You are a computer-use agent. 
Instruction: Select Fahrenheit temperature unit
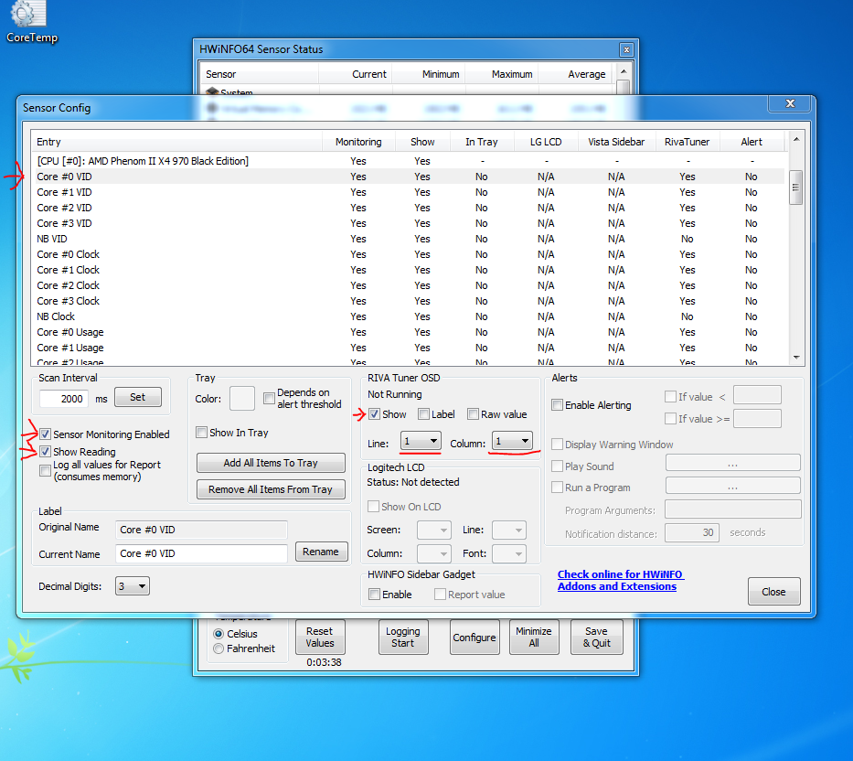(x=219, y=648)
